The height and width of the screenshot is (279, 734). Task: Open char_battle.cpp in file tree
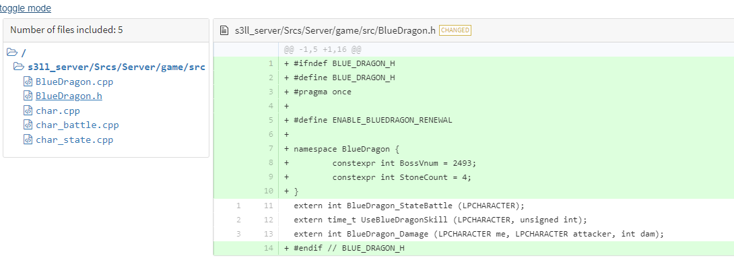coord(77,125)
